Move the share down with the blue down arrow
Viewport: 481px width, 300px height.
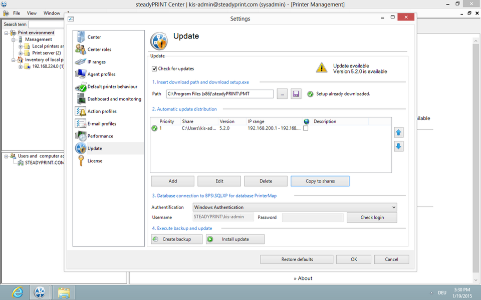[x=399, y=146]
